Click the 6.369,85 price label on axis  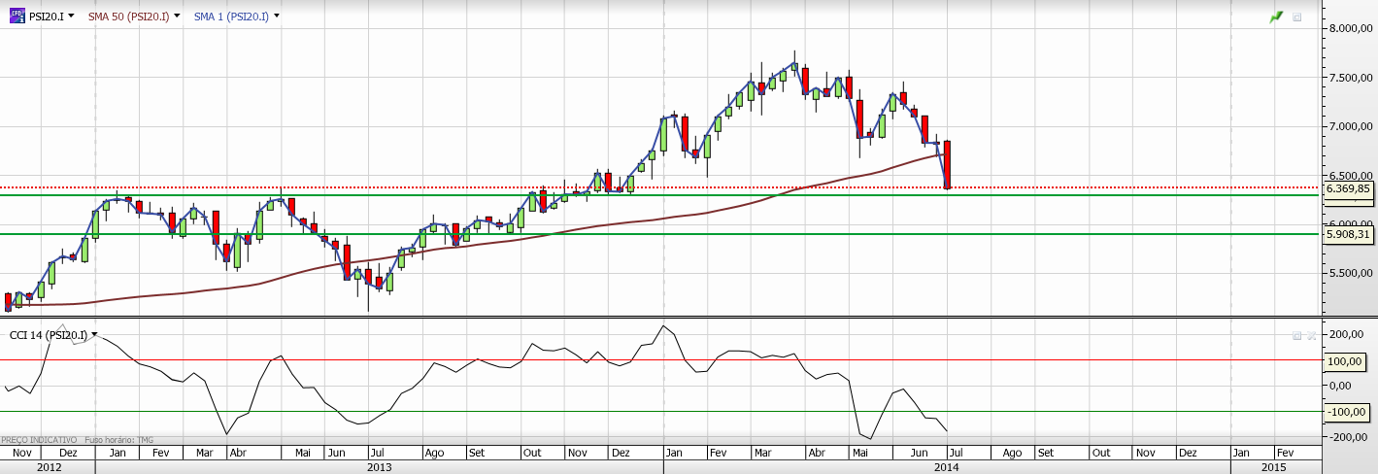click(x=1349, y=188)
